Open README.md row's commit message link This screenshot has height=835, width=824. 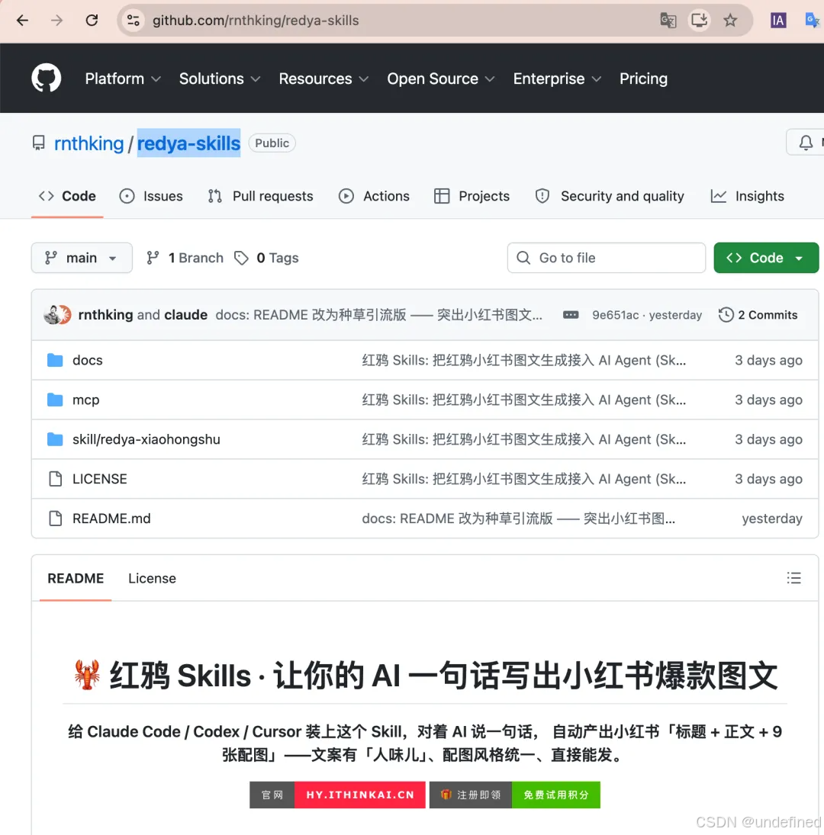[x=518, y=518]
